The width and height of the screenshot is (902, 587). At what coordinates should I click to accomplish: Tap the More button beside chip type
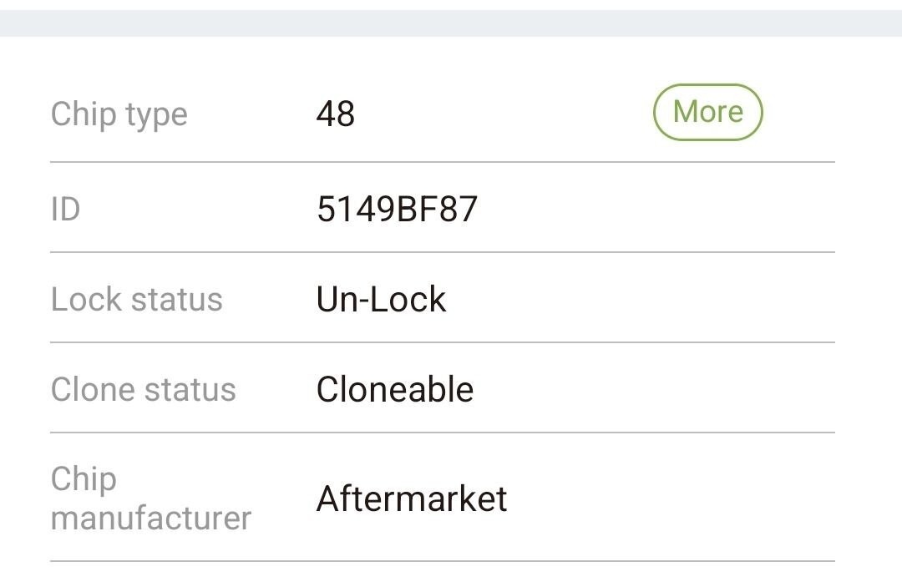(707, 112)
